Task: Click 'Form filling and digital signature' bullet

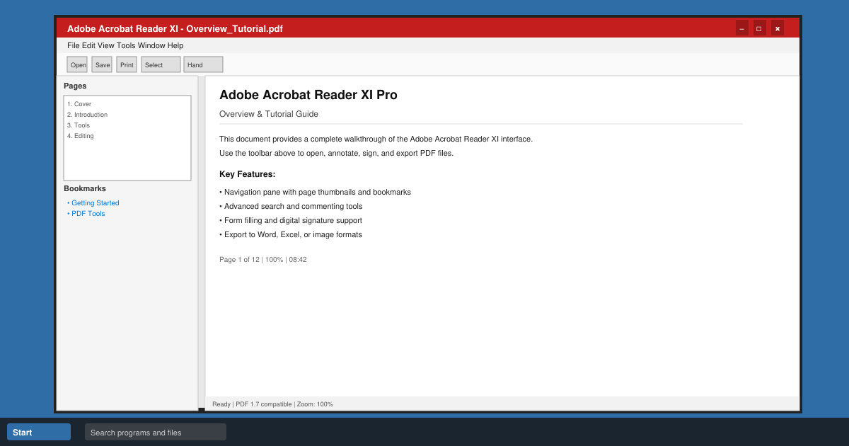Action: (291, 220)
